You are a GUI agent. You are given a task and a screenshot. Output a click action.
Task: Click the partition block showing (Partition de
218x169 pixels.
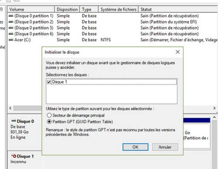point(197,136)
